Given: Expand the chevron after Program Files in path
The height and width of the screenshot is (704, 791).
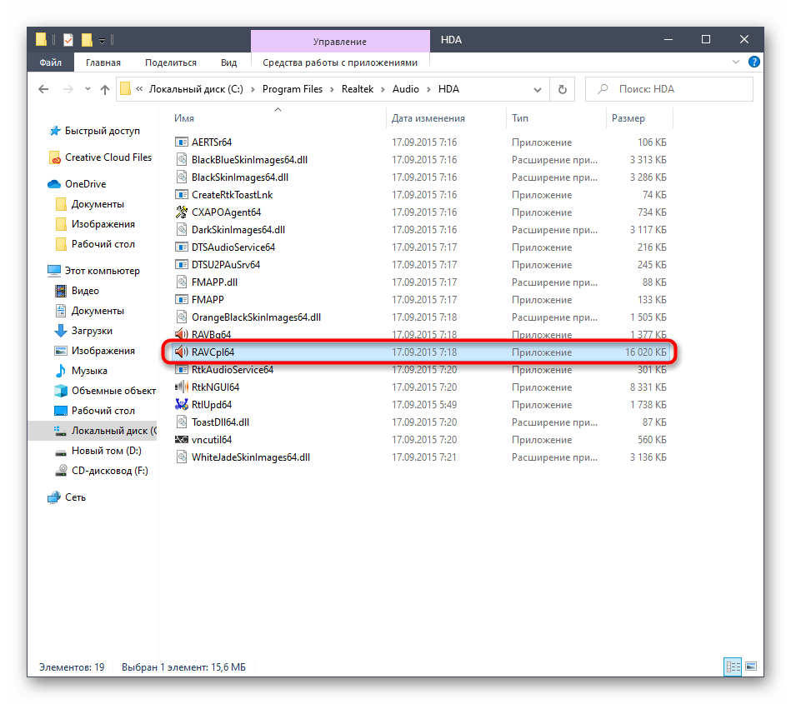Looking at the screenshot, I should coord(332,89).
